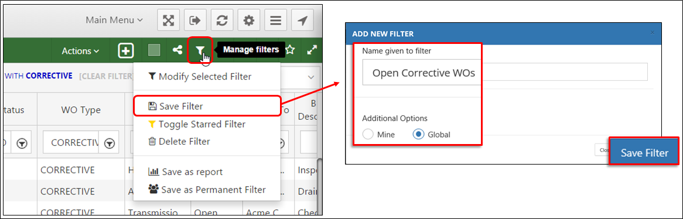Click the logout exit icon

pyautogui.click(x=194, y=20)
